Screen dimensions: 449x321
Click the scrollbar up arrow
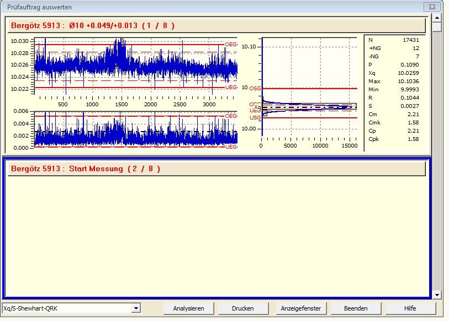point(437,18)
